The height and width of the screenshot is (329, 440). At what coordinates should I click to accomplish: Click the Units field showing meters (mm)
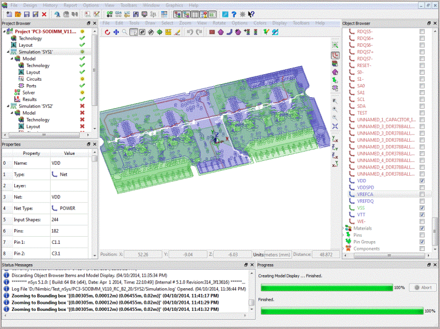[x=278, y=254]
